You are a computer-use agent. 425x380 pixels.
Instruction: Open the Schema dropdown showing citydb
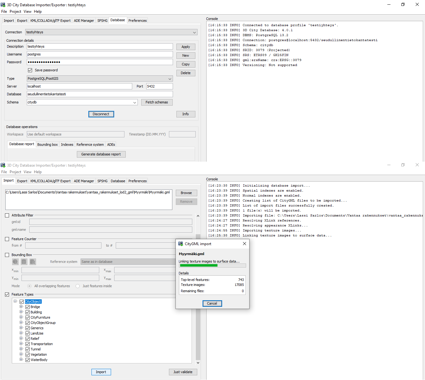(x=135, y=102)
